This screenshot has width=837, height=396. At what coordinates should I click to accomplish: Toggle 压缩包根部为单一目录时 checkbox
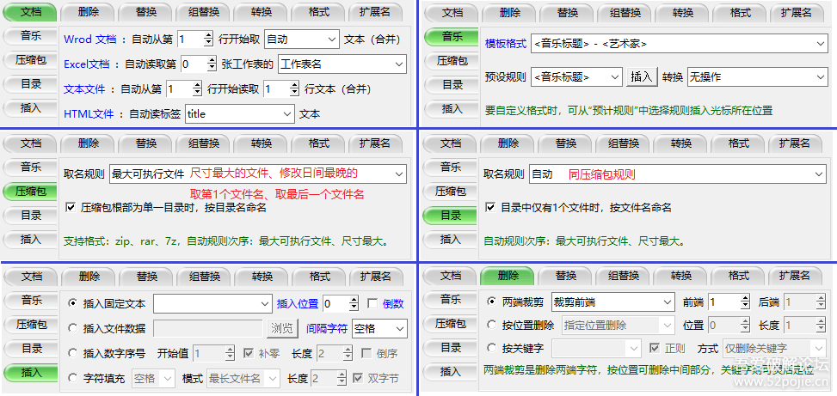click(71, 208)
